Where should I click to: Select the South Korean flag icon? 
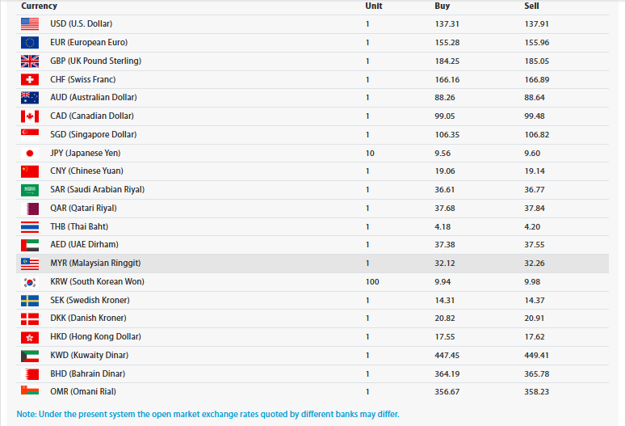[x=30, y=282]
